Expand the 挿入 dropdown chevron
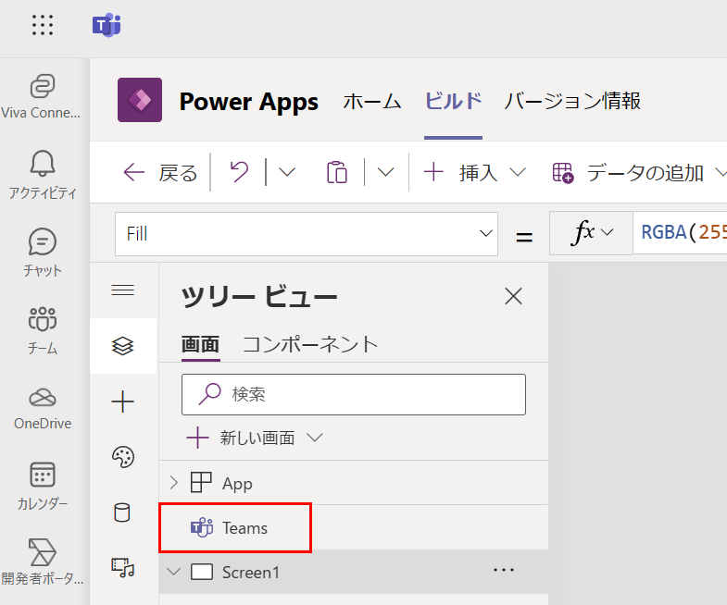The height and width of the screenshot is (605, 727). [x=518, y=172]
